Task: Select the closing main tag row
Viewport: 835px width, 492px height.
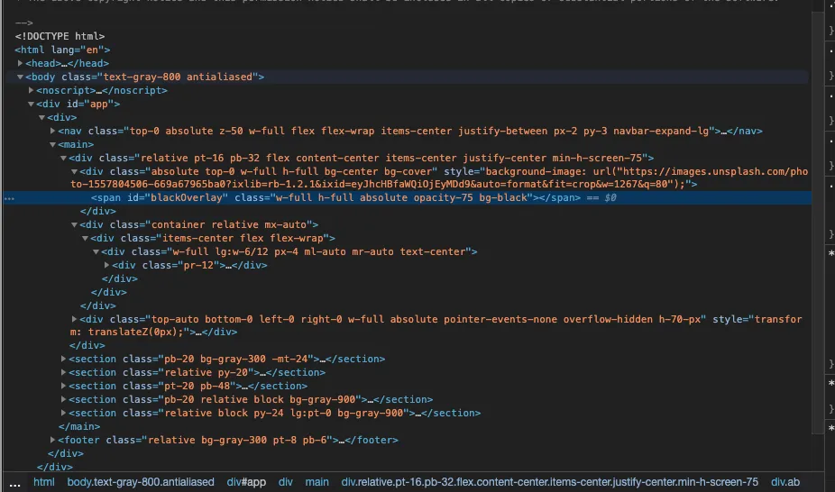Action: coord(78,426)
